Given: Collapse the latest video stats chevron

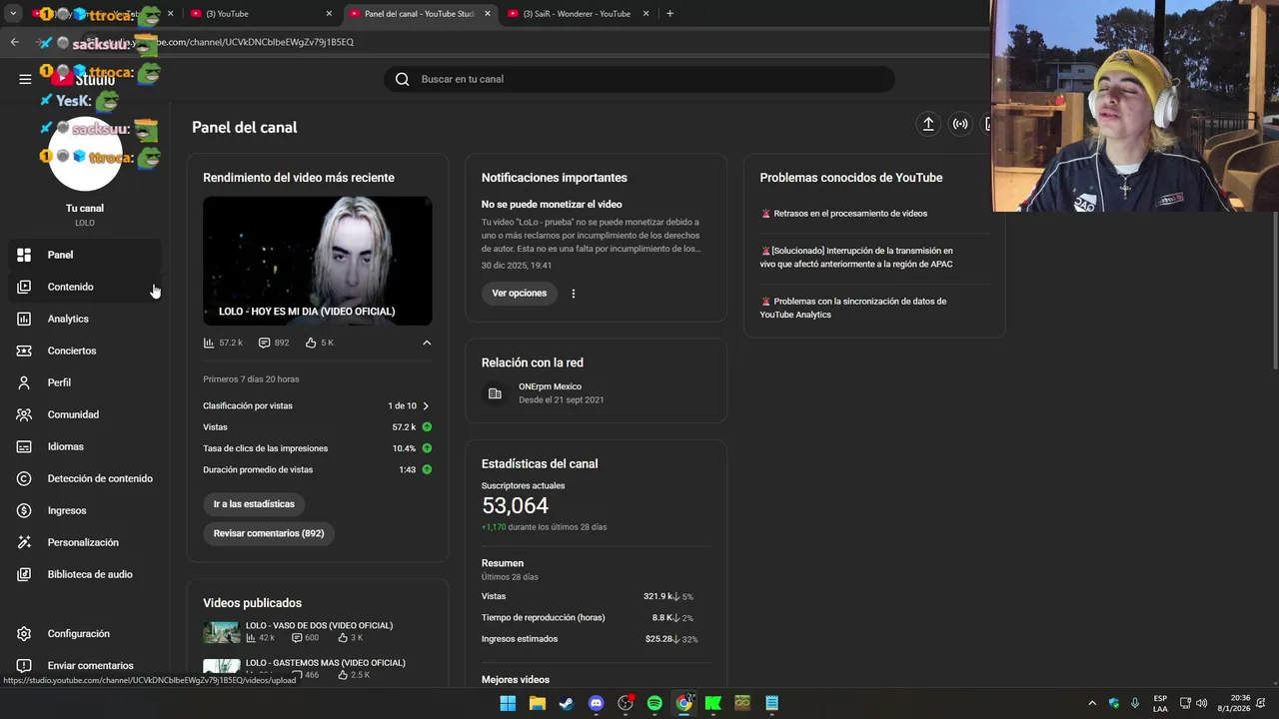Looking at the screenshot, I should coord(427,343).
